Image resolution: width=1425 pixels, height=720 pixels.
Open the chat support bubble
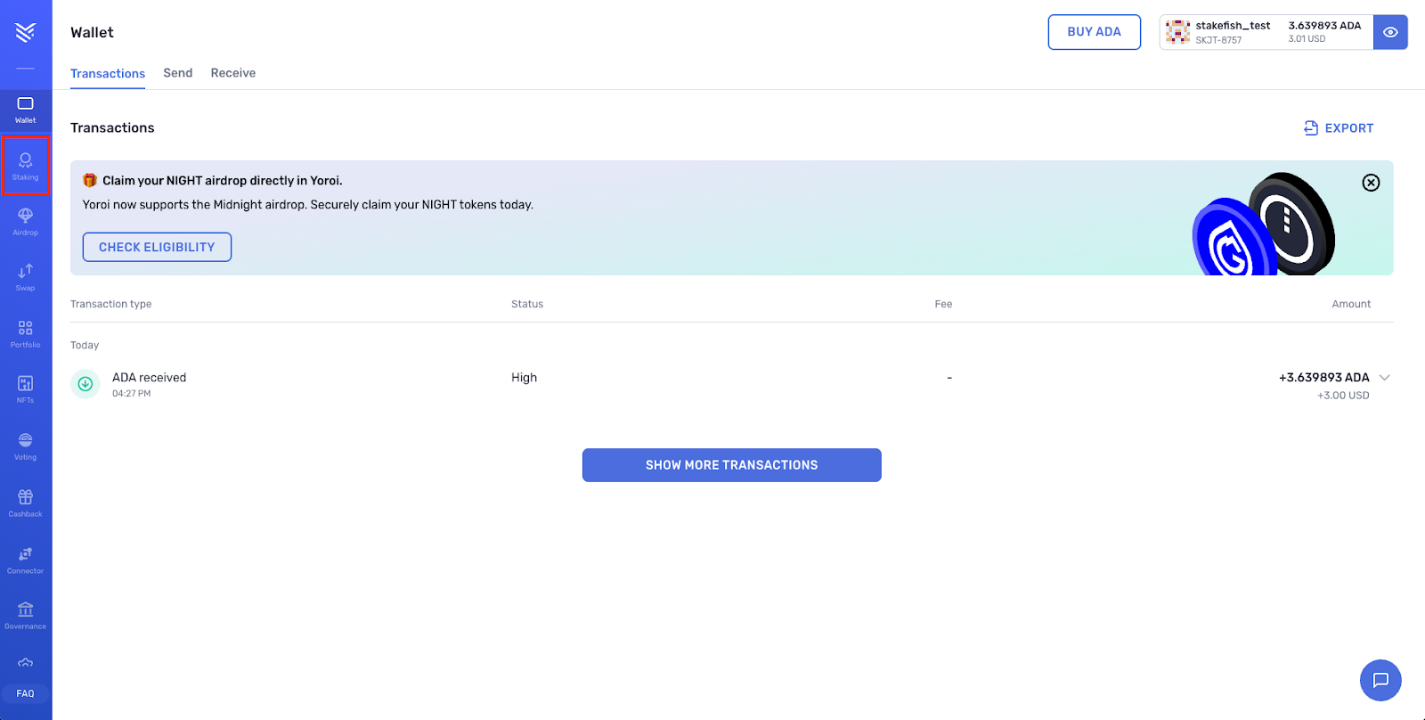click(x=1380, y=680)
